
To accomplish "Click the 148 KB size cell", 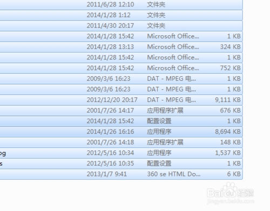I will [231, 142].
